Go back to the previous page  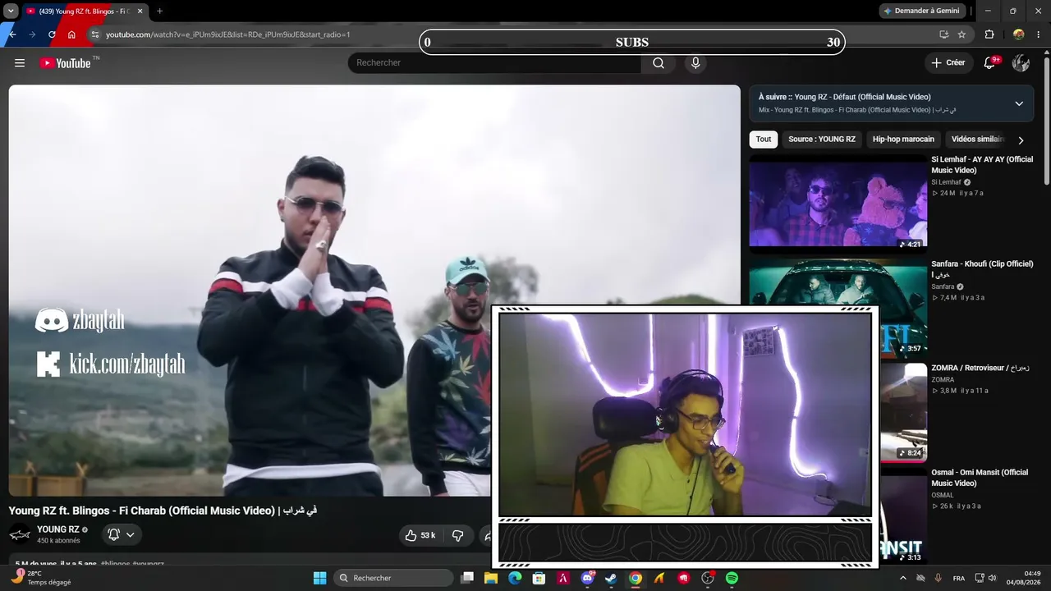click(x=12, y=34)
